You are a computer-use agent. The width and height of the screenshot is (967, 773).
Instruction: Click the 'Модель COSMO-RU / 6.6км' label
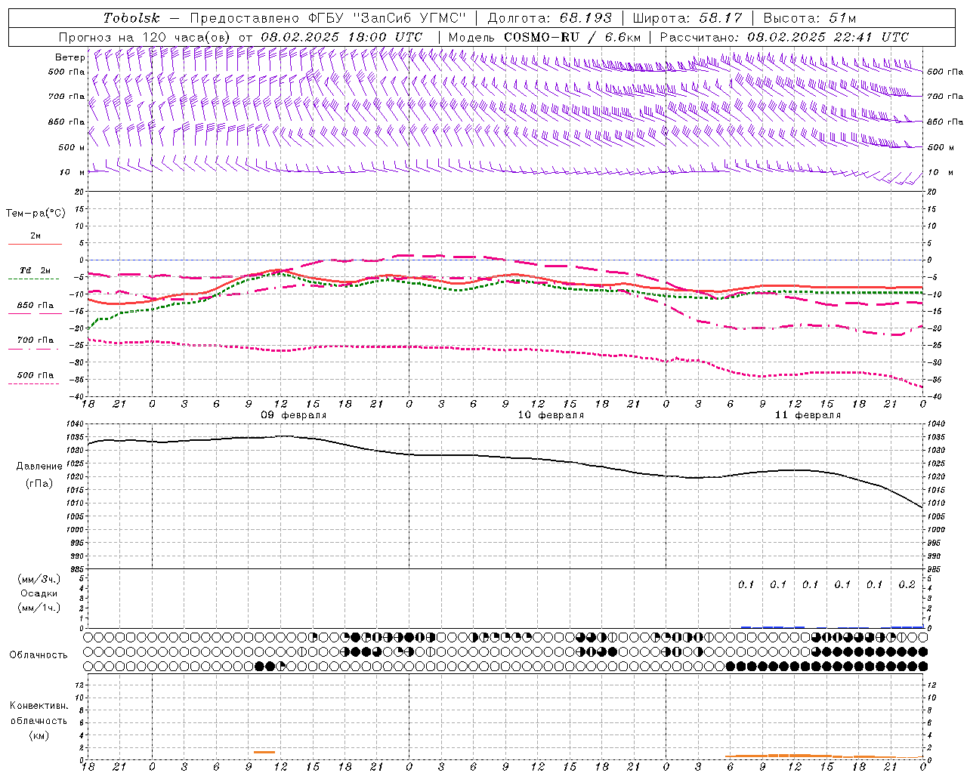click(x=545, y=37)
